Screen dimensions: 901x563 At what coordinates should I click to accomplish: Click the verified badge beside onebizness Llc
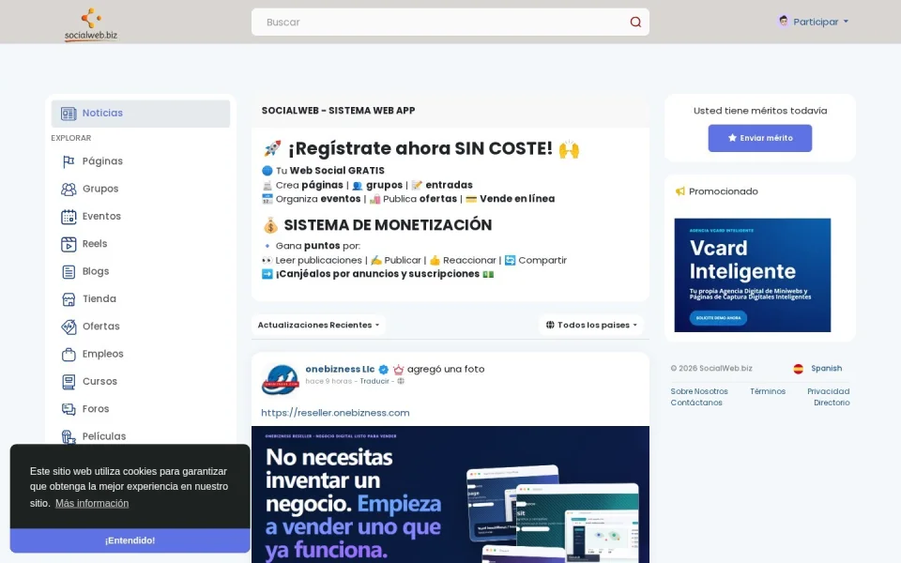coord(383,370)
